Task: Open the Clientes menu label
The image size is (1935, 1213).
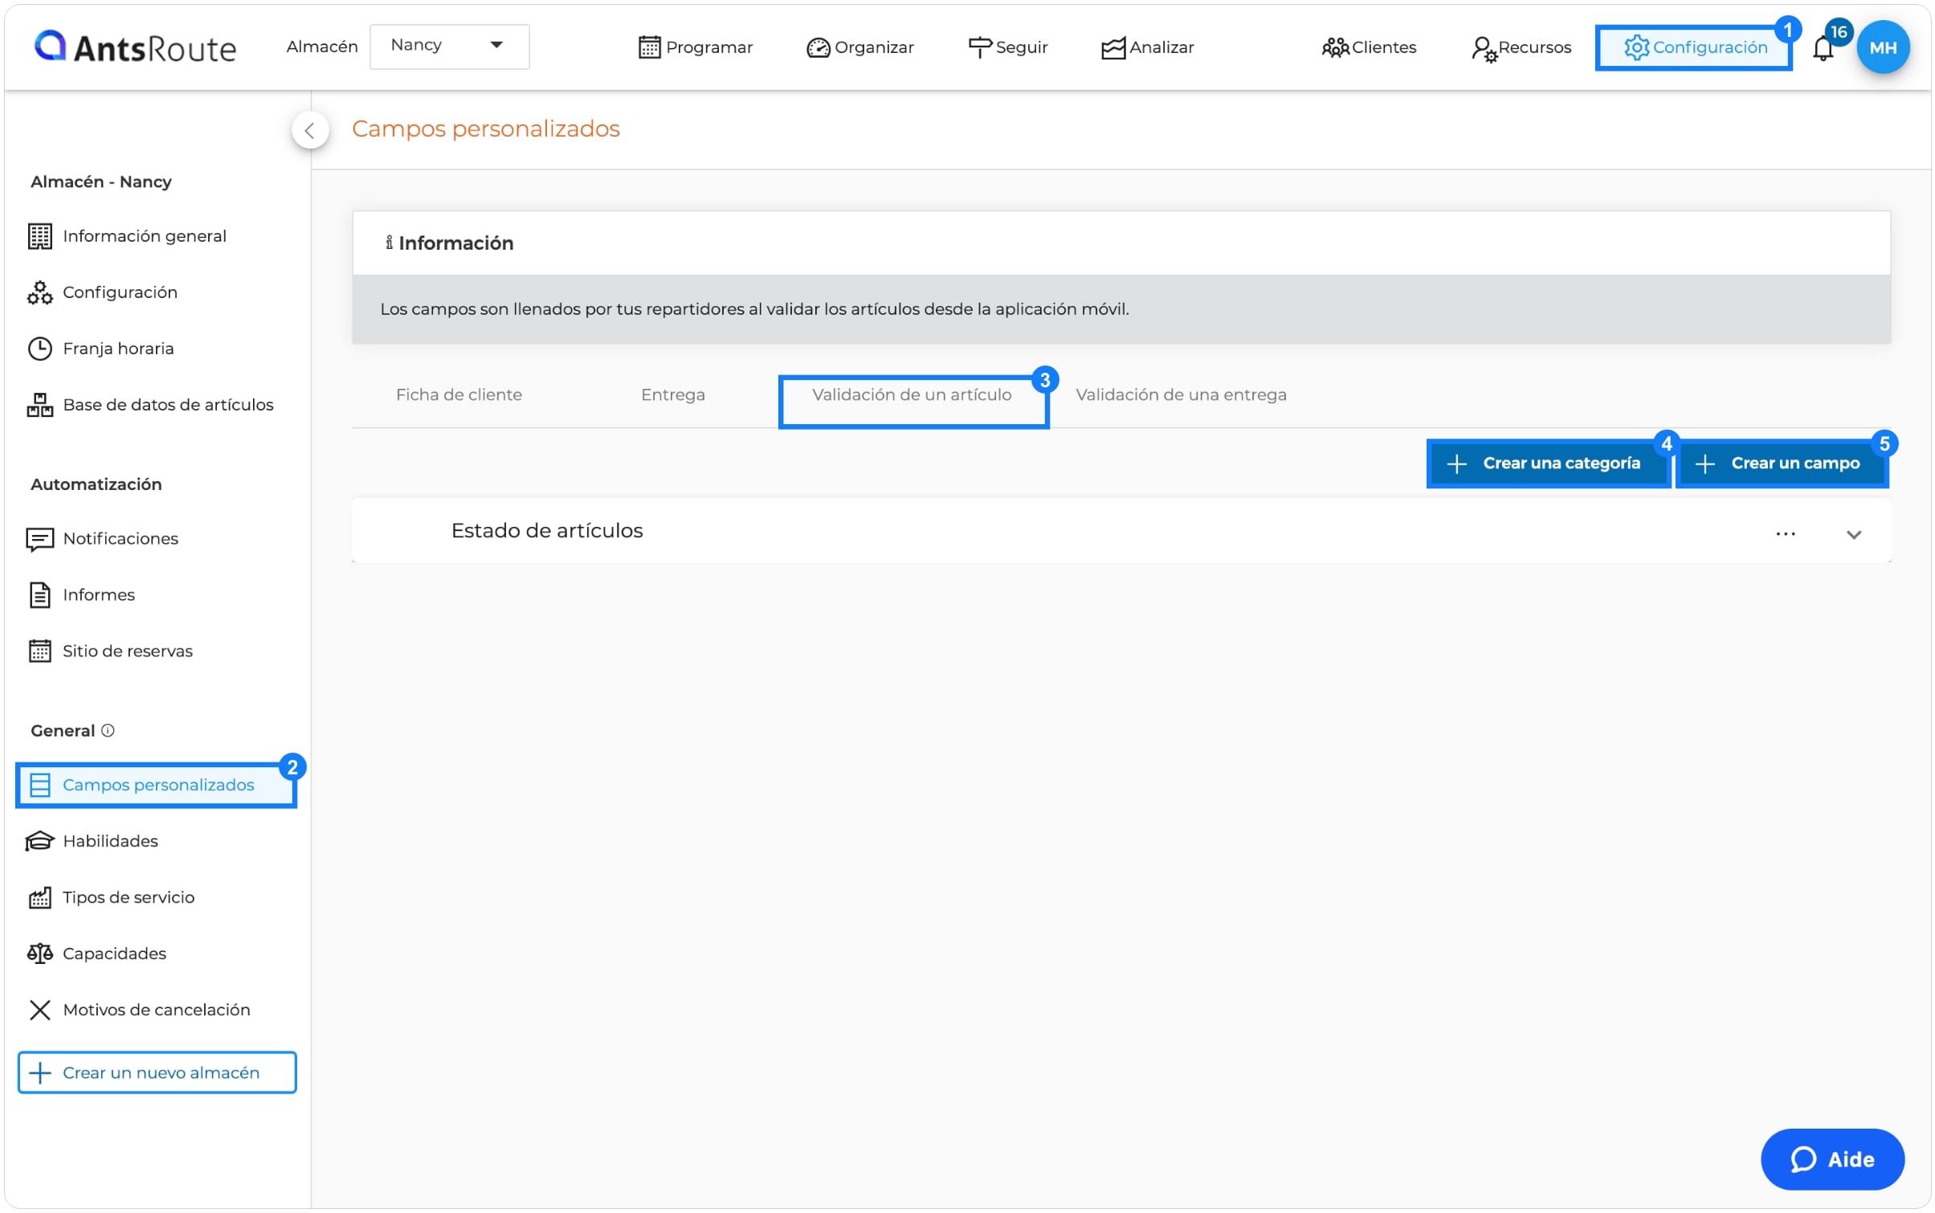Action: pos(1384,47)
